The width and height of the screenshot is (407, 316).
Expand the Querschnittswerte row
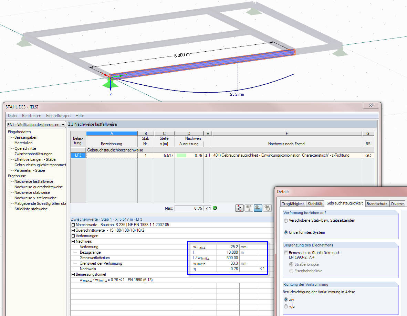pos(73,230)
